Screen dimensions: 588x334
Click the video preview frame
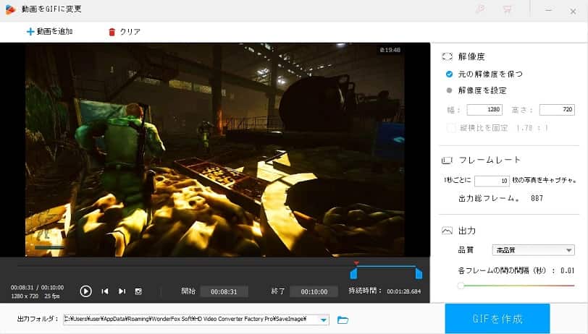(x=215, y=150)
